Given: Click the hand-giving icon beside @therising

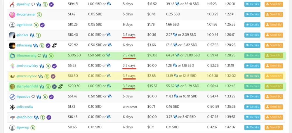Looking at the screenshot, I should (x=54, y=45).
